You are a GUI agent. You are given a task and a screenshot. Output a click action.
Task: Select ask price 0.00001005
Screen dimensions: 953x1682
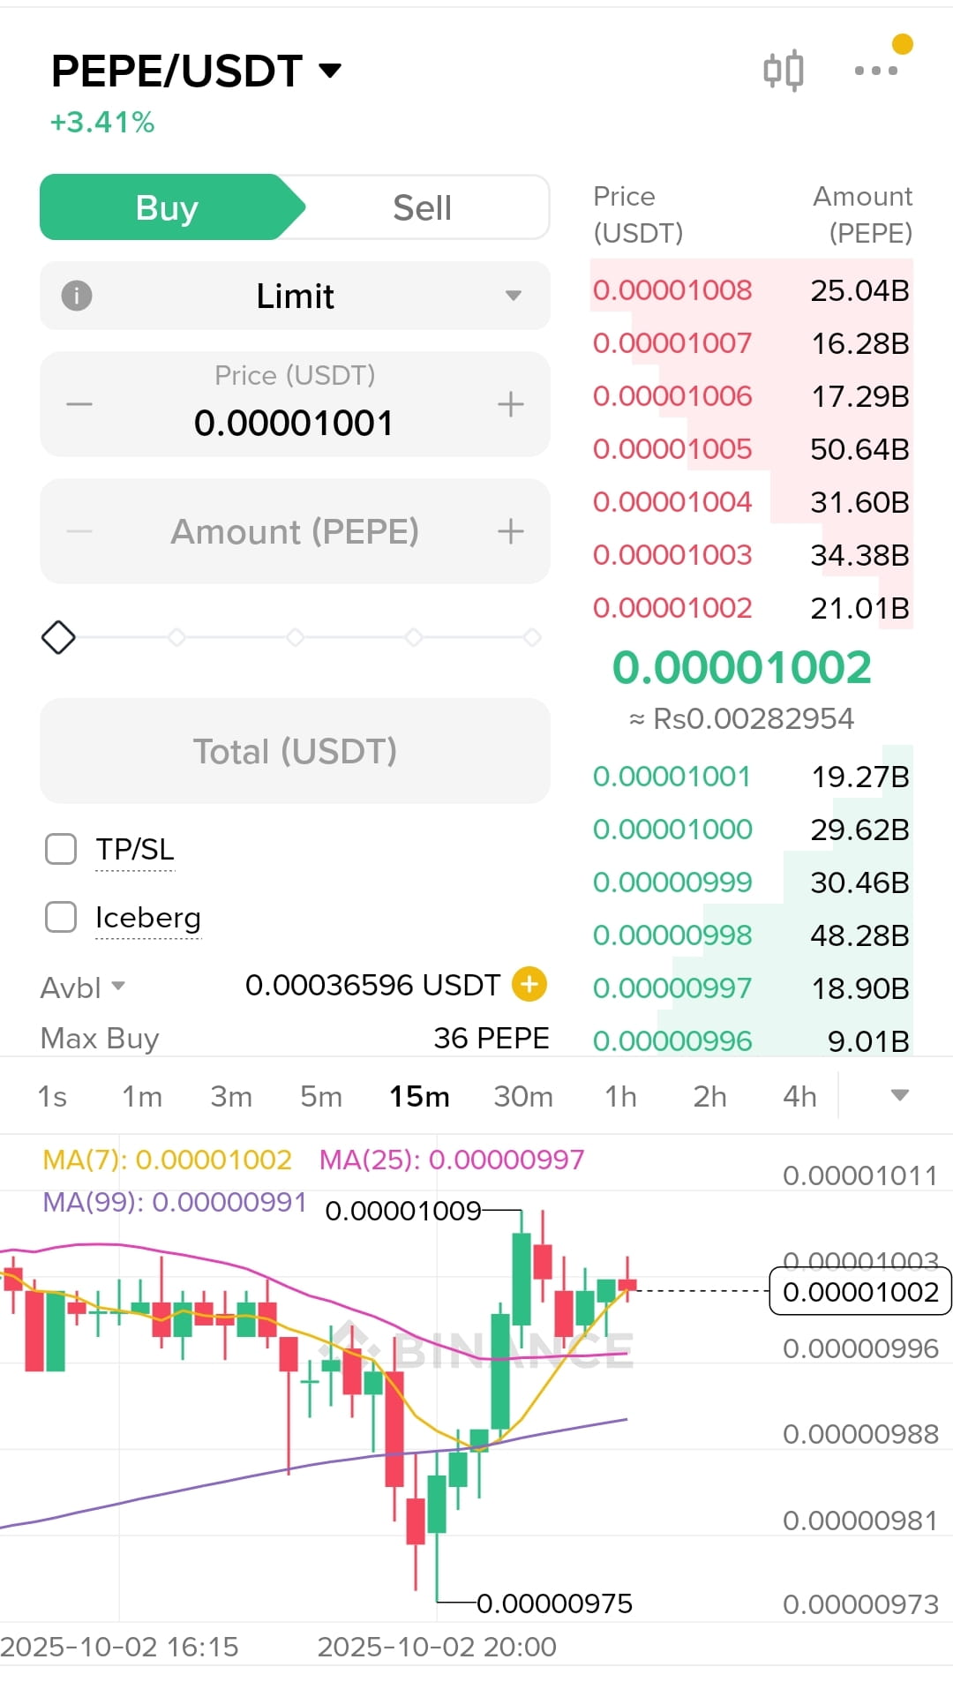[x=672, y=449]
